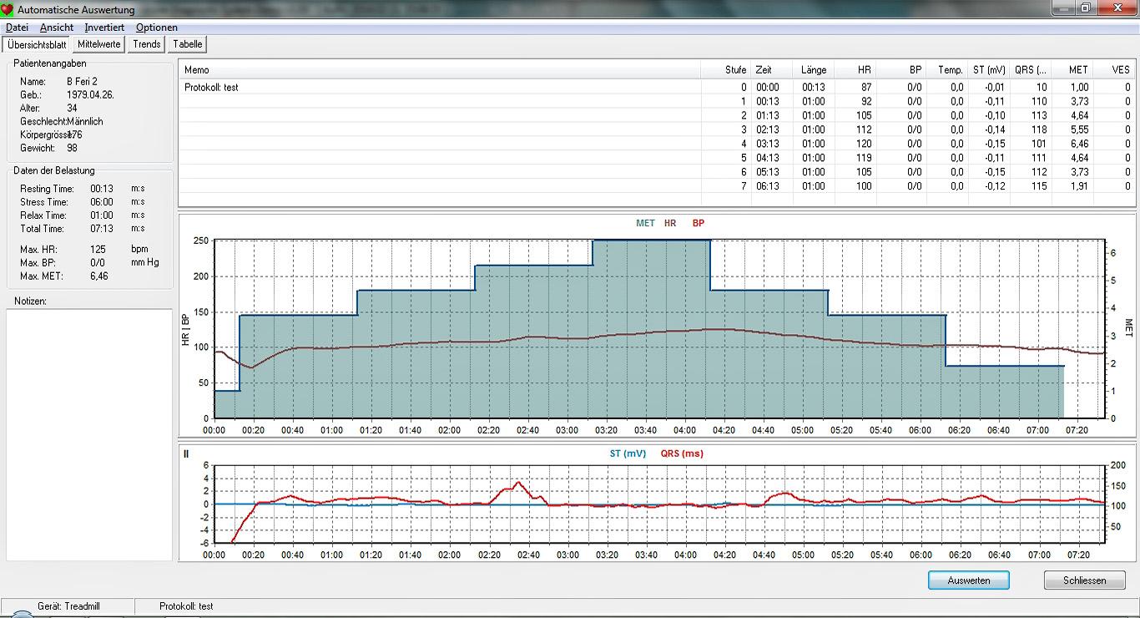Open the Ansicht menu
The image size is (1140, 618).
(x=57, y=28)
